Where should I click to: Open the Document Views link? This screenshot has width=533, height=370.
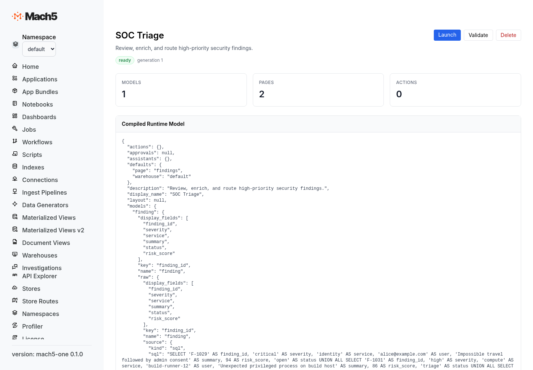(46, 243)
